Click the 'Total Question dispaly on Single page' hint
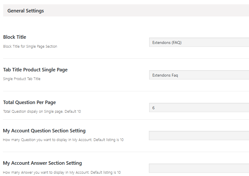The width and height of the screenshot is (249, 176). pos(42,111)
